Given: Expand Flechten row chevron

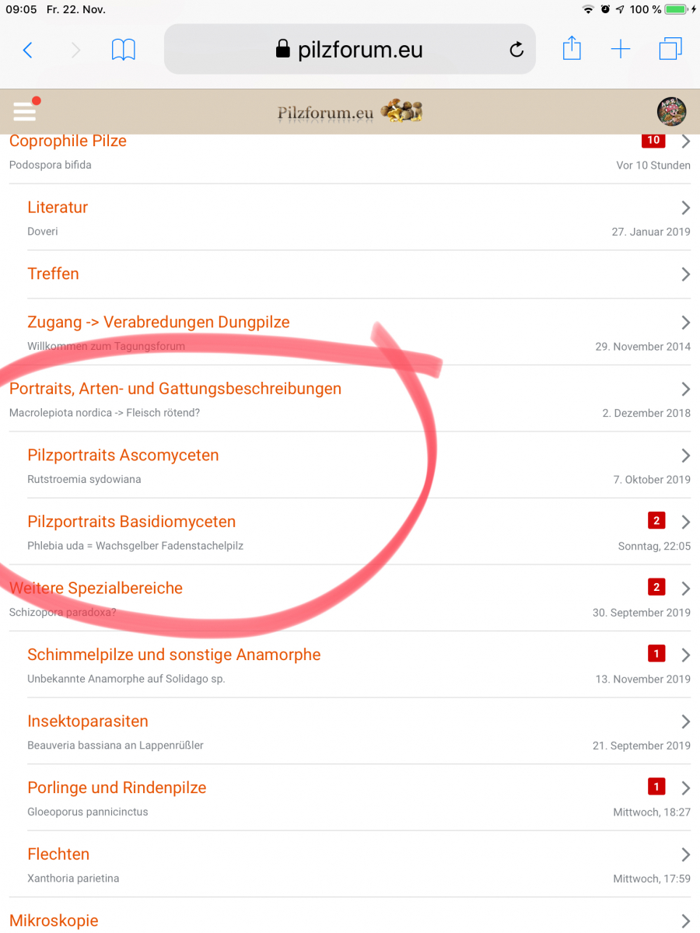Looking at the screenshot, I should tap(685, 854).
